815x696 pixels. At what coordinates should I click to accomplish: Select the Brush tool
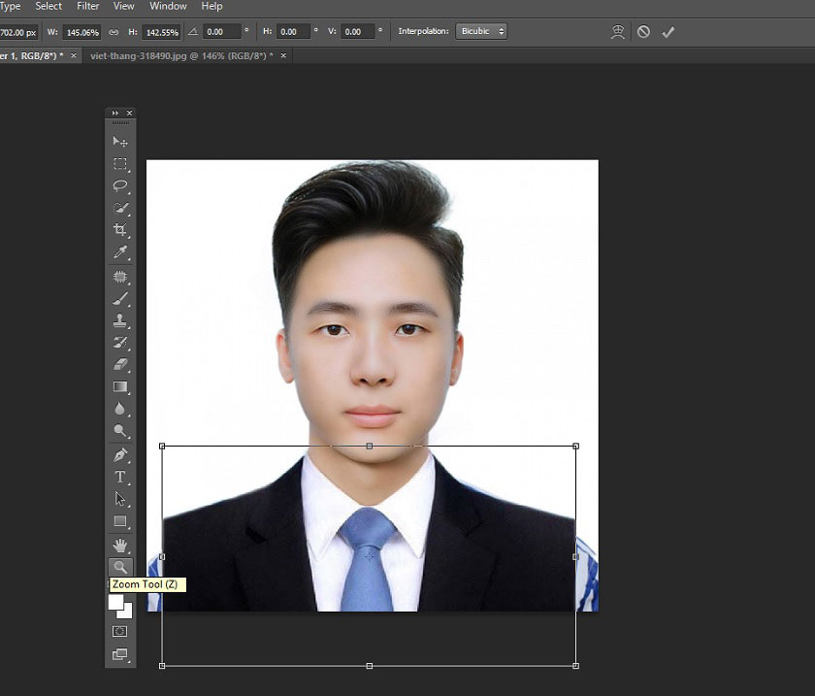[x=120, y=299]
